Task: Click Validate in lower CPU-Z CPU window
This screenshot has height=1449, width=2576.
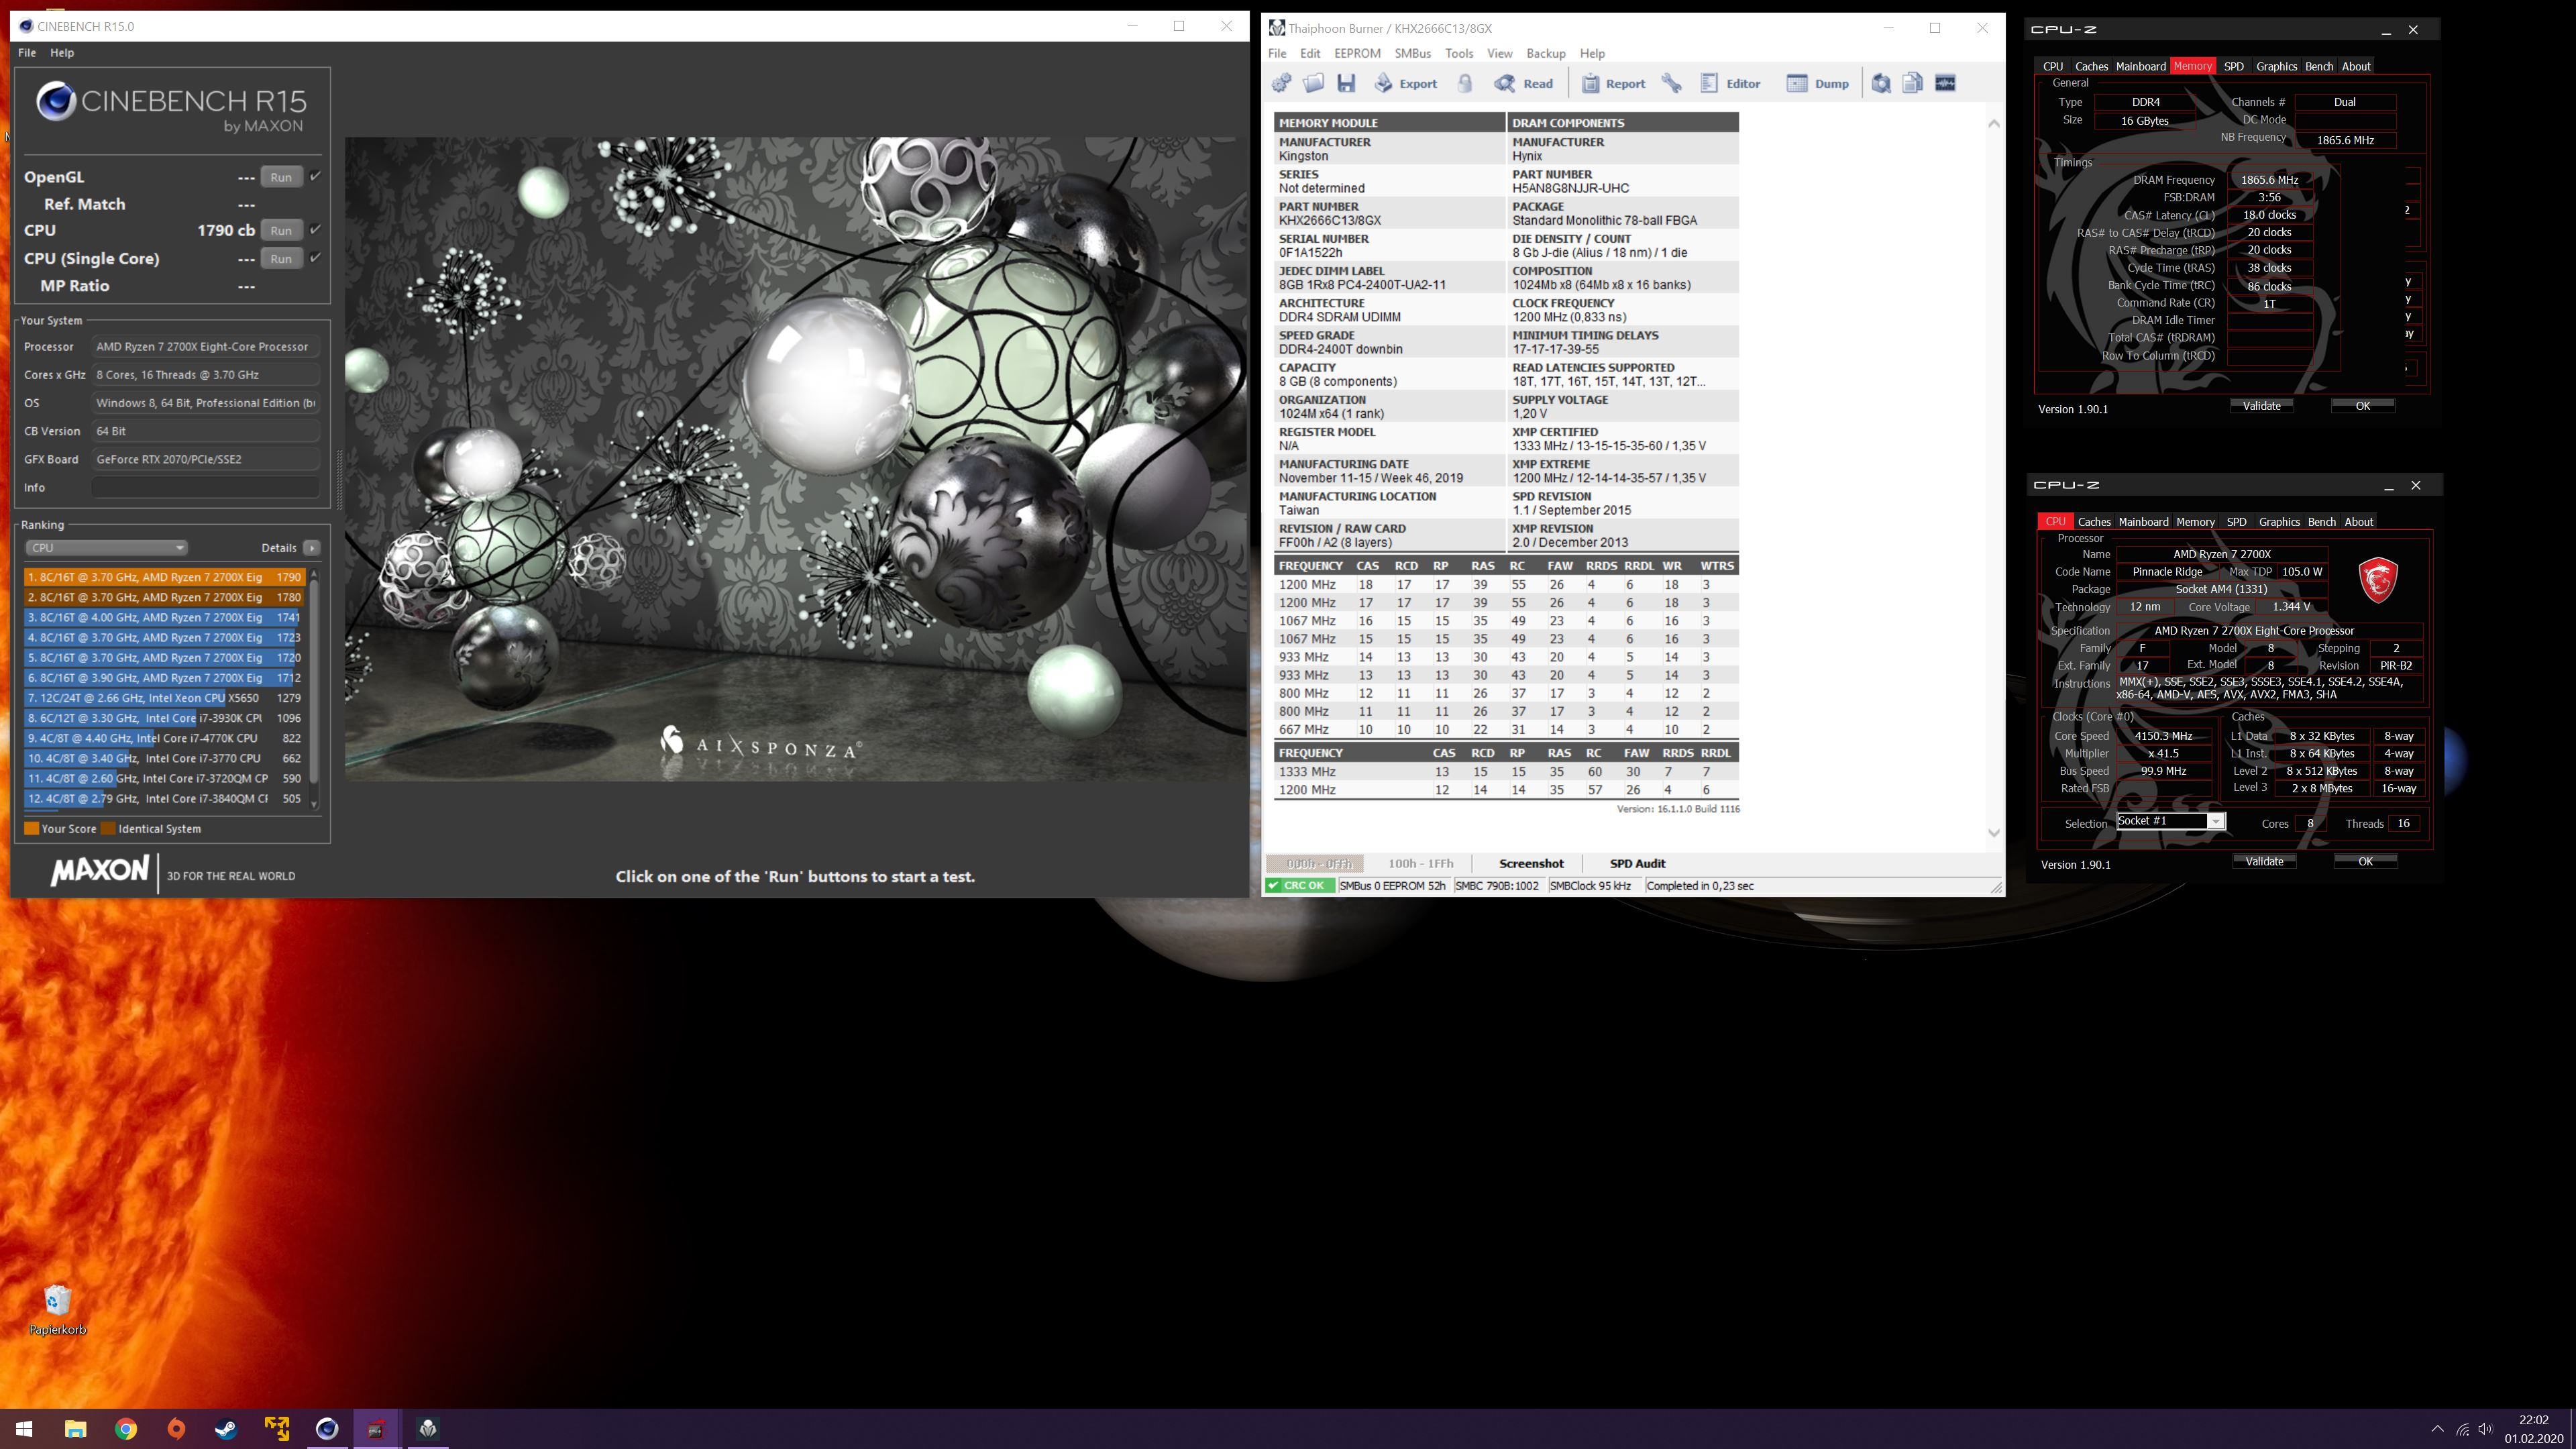Action: [2264, 861]
